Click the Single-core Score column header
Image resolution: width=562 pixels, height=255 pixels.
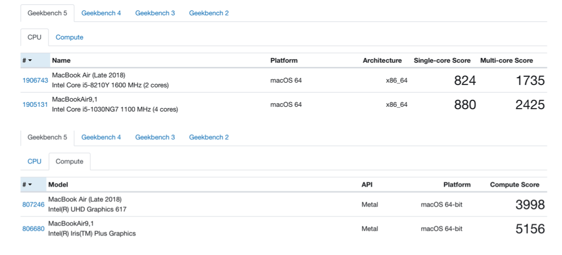(442, 61)
